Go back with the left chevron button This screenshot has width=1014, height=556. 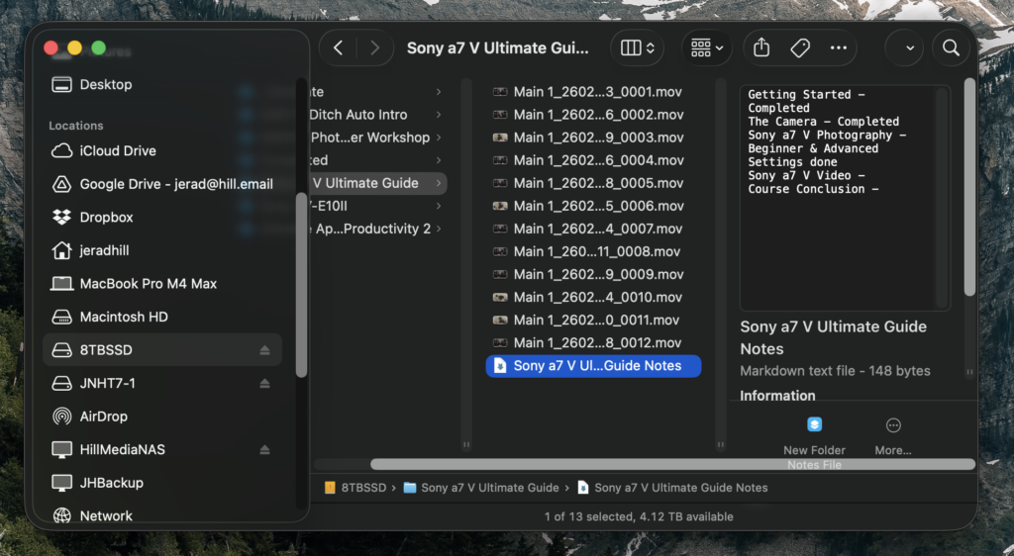coord(339,47)
